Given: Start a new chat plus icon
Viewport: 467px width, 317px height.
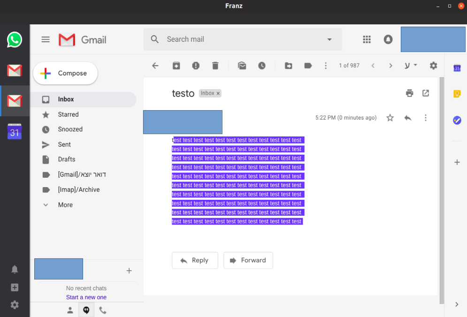Looking at the screenshot, I should pos(129,271).
